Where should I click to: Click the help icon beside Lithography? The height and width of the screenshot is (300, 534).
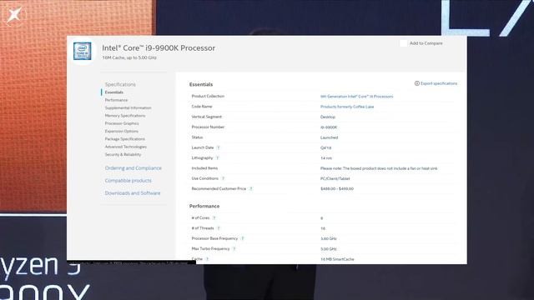pos(218,157)
